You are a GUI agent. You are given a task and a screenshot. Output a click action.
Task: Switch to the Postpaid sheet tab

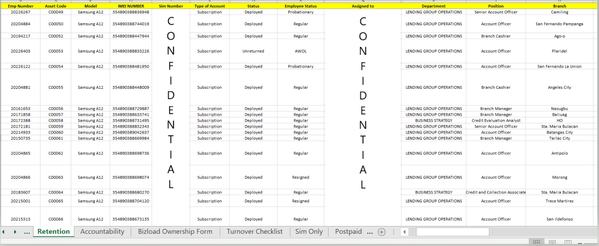[x=348, y=232]
